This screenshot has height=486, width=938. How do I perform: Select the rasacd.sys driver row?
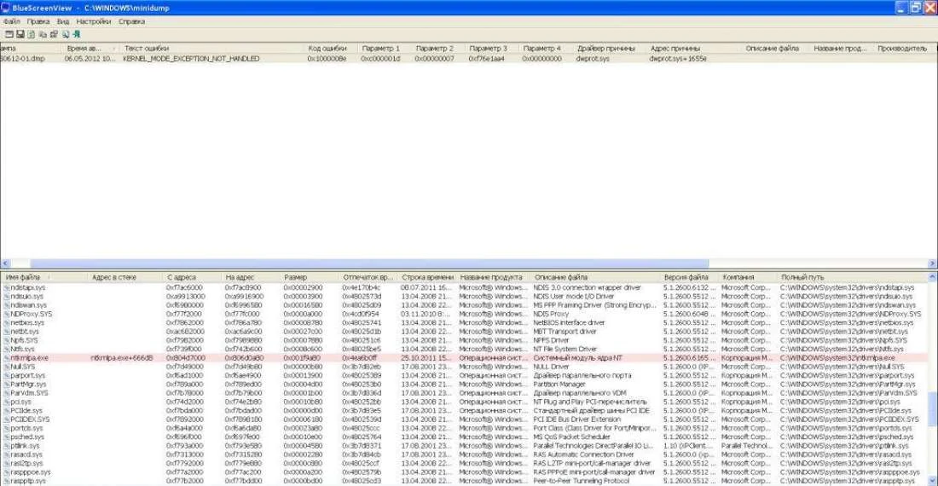point(464,454)
